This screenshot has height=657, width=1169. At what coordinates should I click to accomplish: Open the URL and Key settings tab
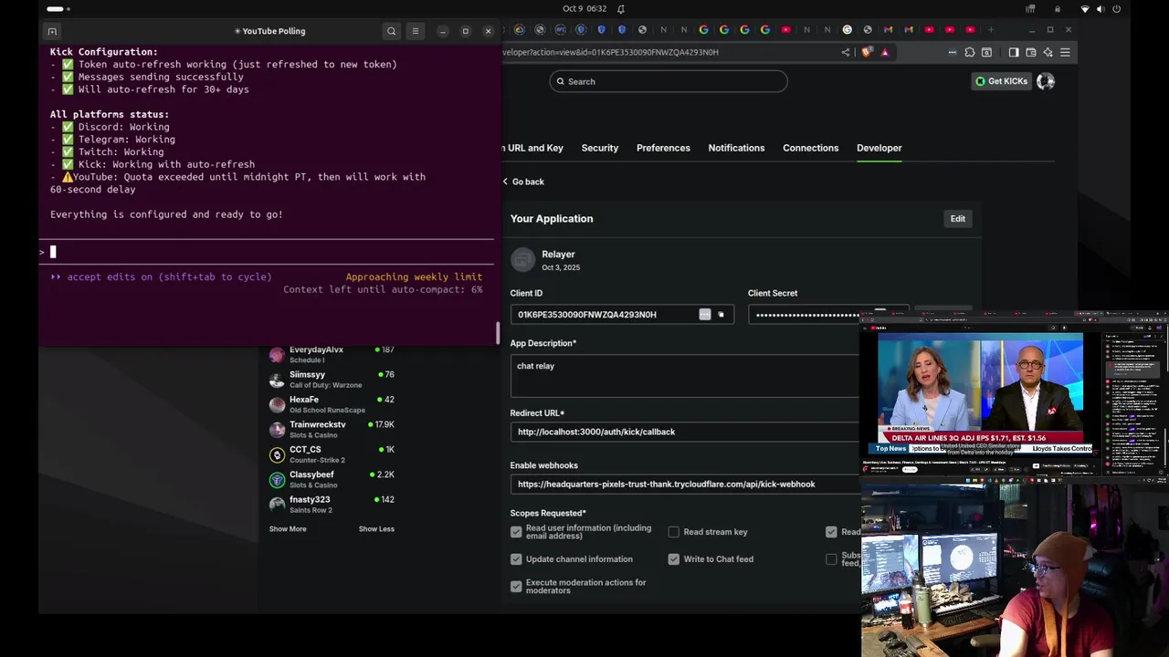coord(533,148)
